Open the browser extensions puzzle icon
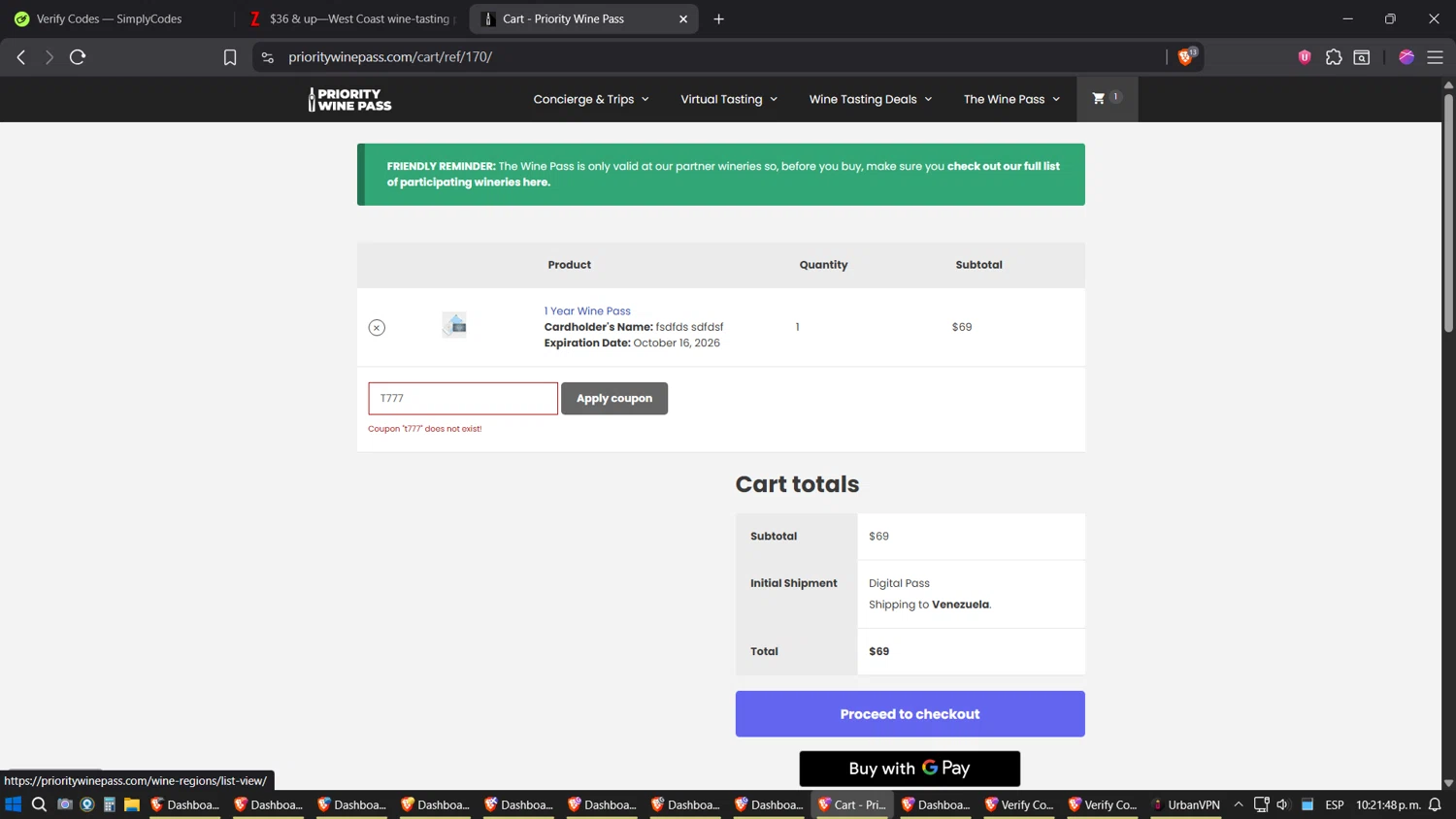 coord(1334,57)
